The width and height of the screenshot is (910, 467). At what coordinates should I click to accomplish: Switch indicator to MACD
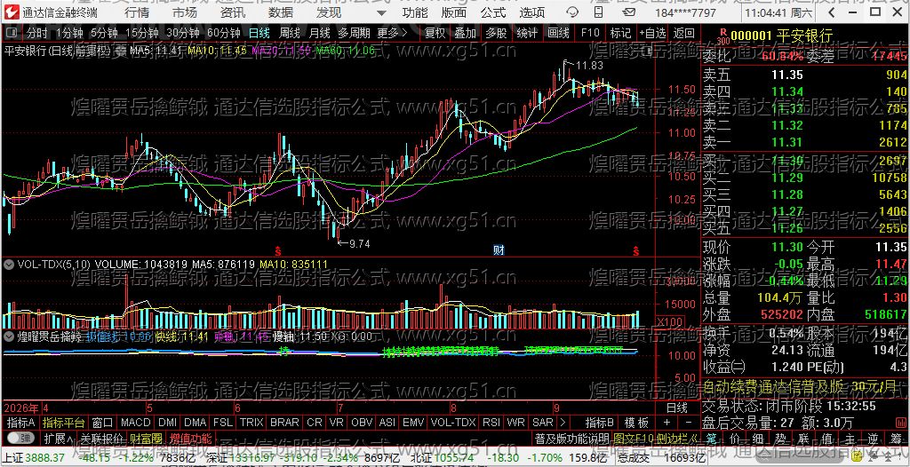point(135,423)
